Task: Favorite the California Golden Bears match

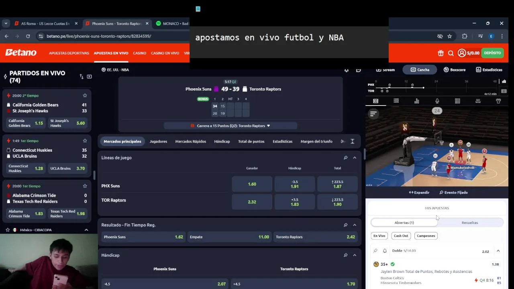Action: (85, 96)
